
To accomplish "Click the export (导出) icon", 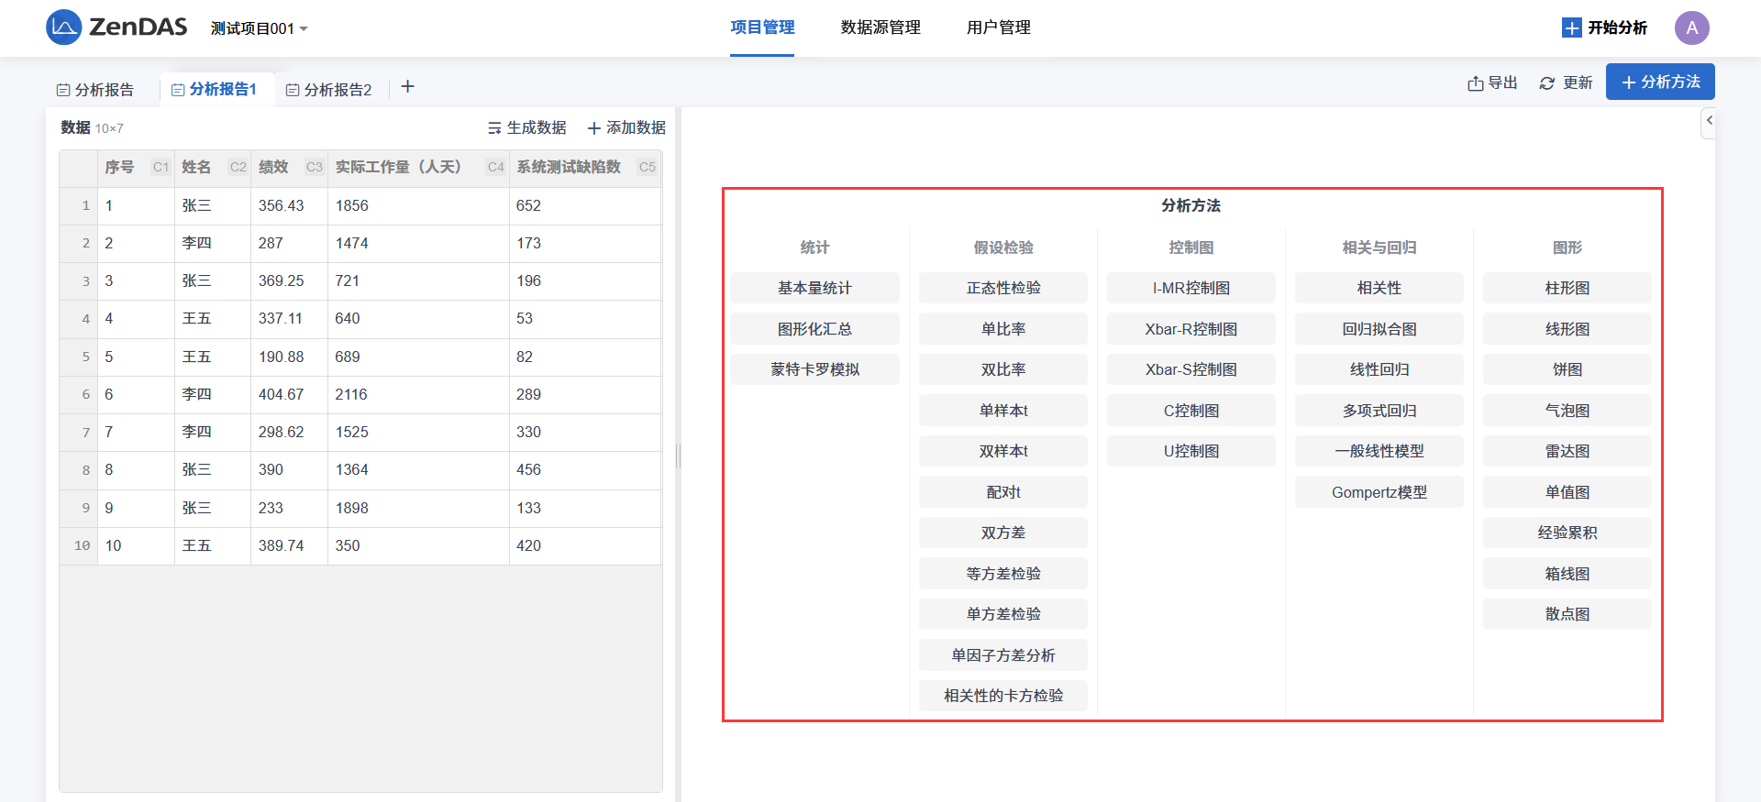I will coord(1475,83).
